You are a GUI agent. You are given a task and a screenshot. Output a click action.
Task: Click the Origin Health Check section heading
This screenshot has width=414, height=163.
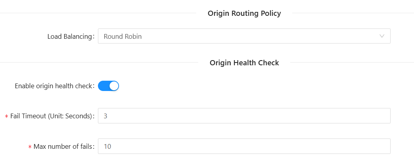click(244, 63)
